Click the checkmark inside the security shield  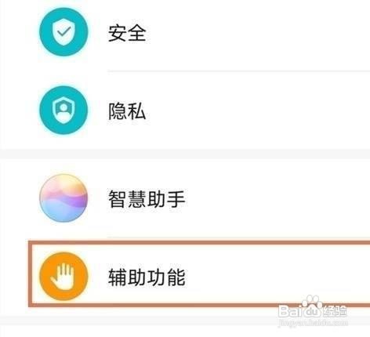(63, 31)
